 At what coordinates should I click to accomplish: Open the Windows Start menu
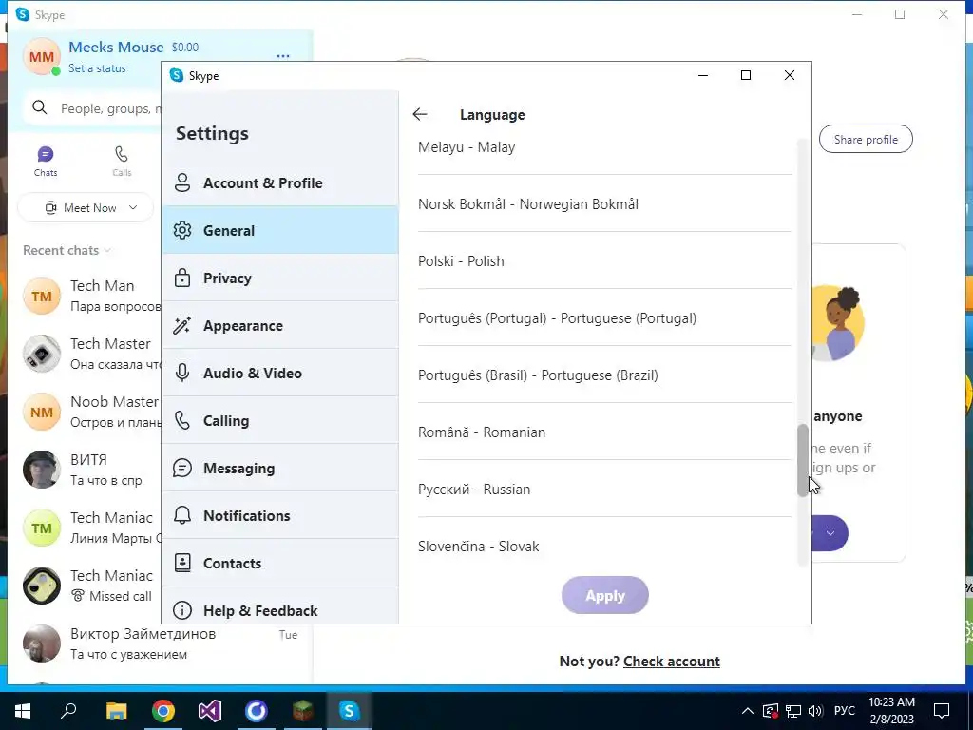click(23, 711)
